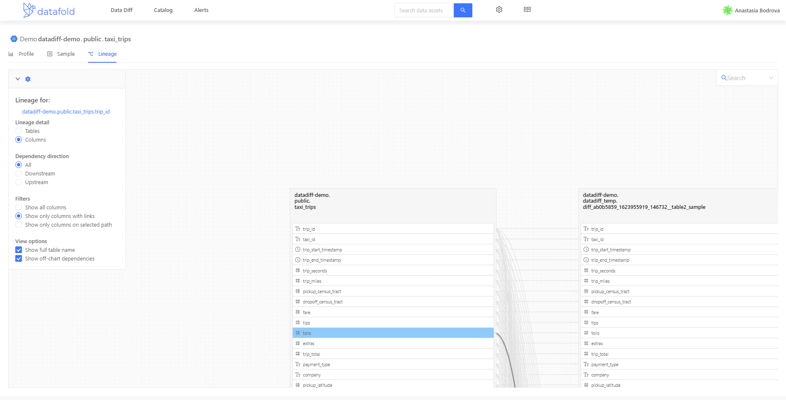Click the taxi_trips table header

pyautogui.click(x=393, y=206)
